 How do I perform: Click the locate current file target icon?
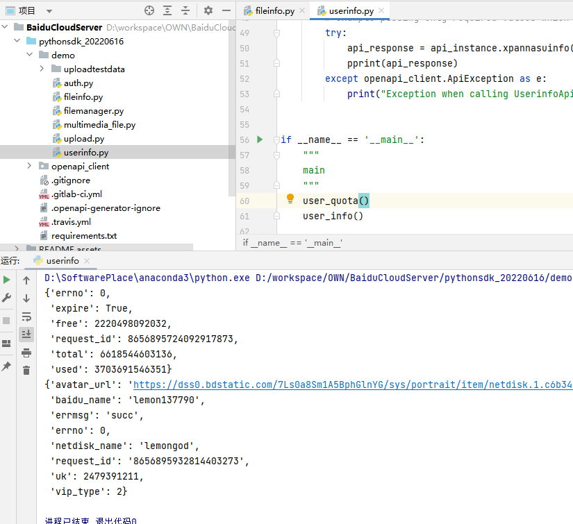(x=149, y=10)
